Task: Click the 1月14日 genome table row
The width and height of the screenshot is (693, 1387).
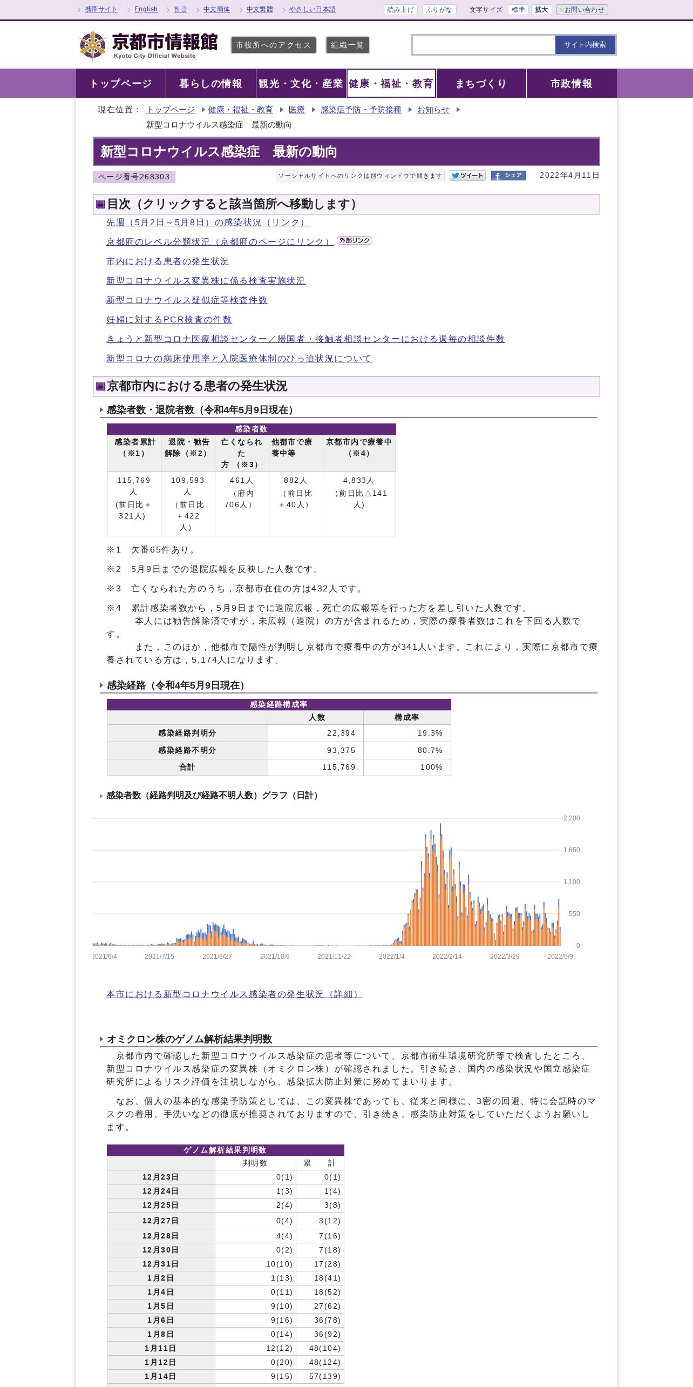Action: [x=226, y=1377]
